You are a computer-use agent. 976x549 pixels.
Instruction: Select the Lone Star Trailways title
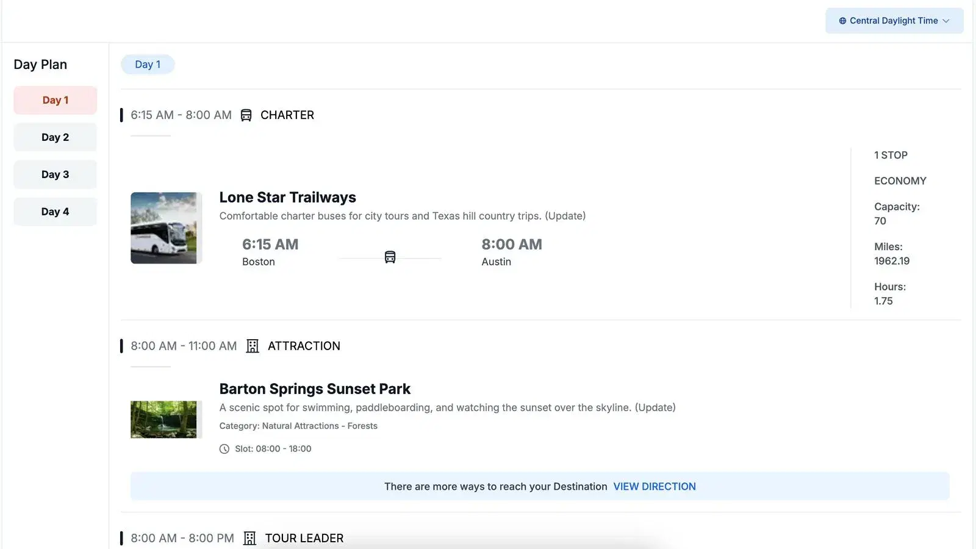(287, 197)
